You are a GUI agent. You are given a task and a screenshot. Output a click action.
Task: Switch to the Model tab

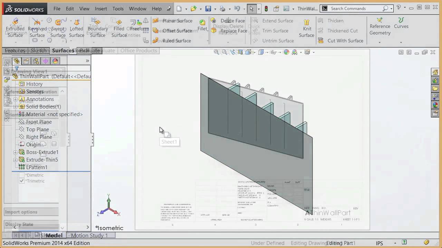pos(54,236)
